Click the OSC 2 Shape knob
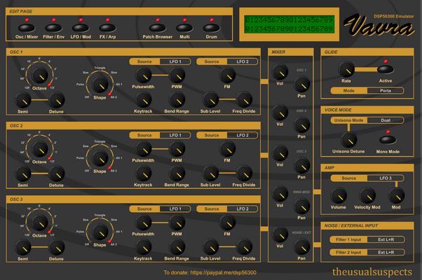 100,158
